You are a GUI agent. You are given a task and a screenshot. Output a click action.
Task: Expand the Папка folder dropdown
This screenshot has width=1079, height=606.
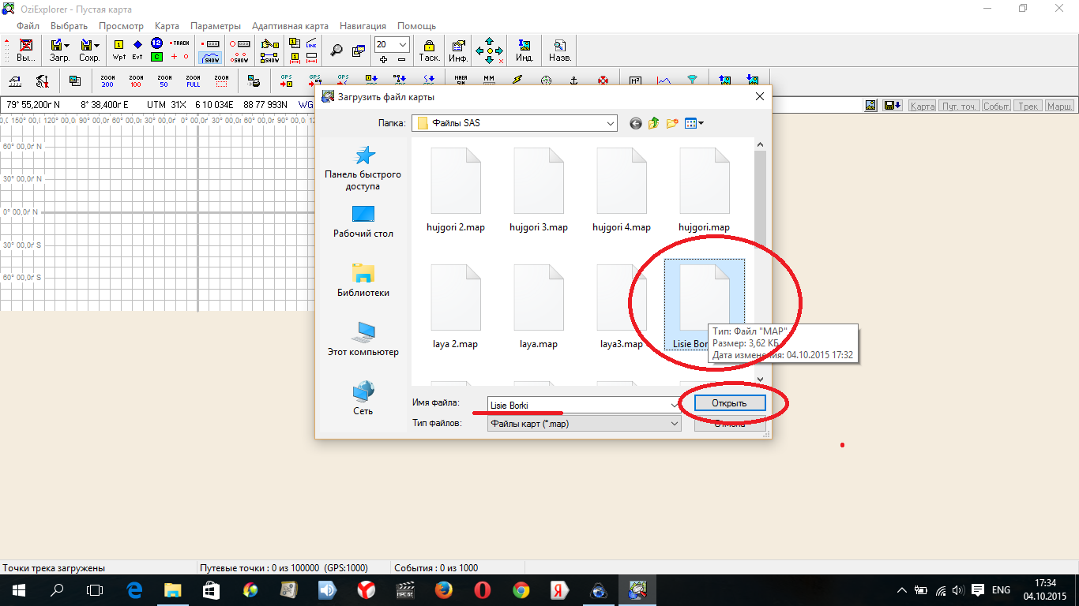click(611, 123)
